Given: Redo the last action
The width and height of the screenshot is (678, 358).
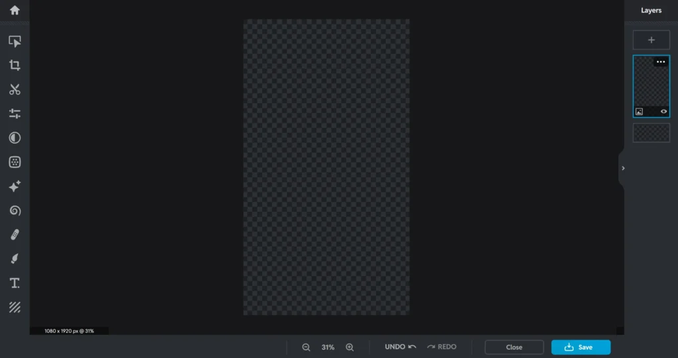Looking at the screenshot, I should tap(442, 347).
